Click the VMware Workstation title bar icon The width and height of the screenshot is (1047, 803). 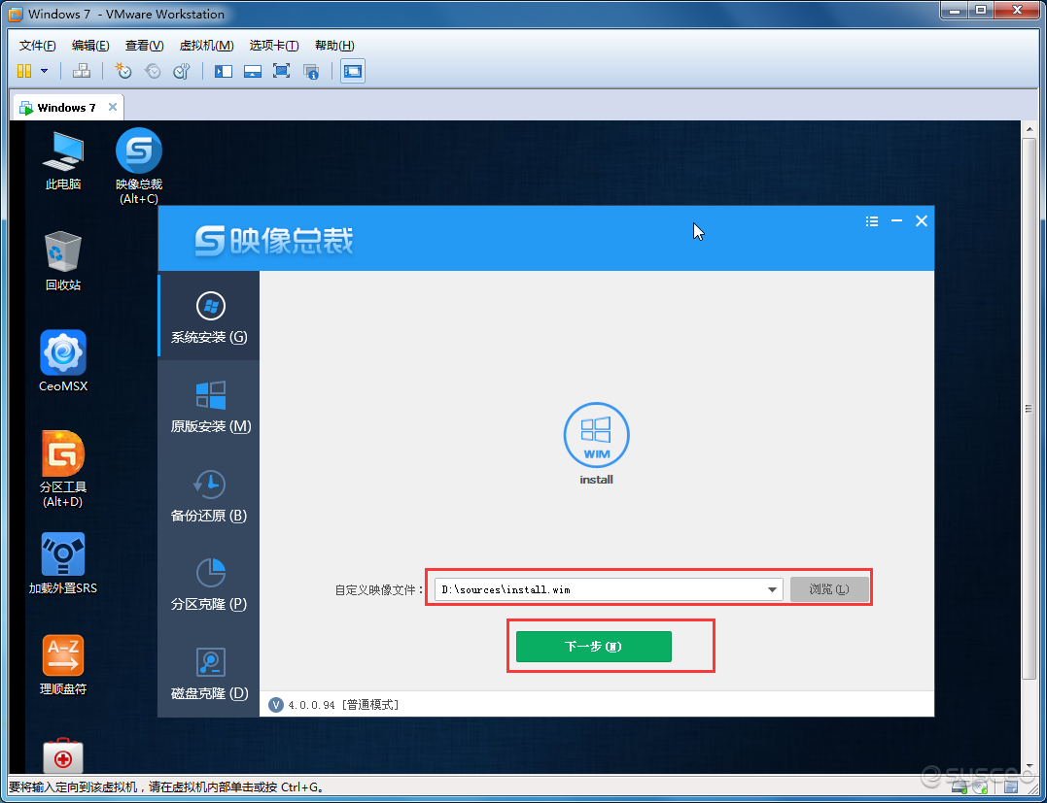[x=15, y=14]
